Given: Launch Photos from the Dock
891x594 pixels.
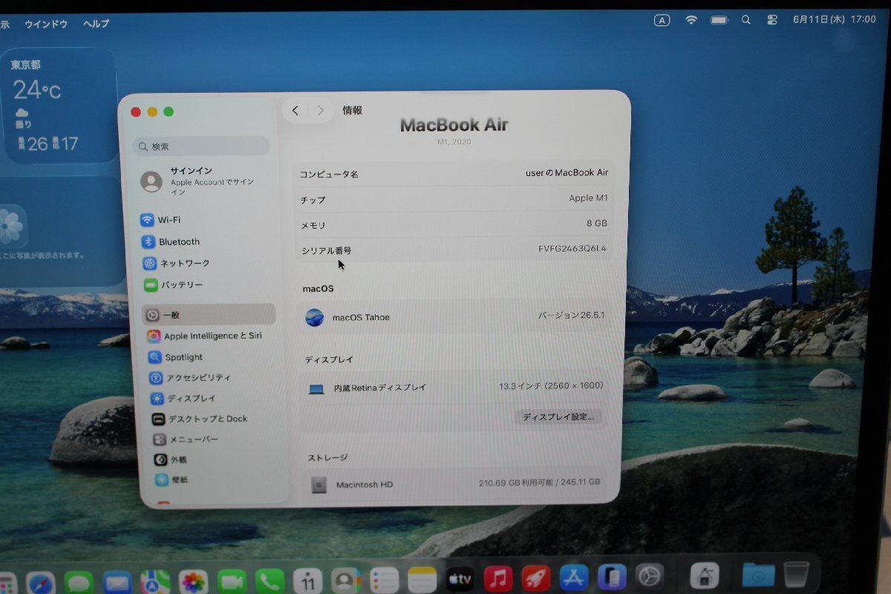Looking at the screenshot, I should 193,581.
